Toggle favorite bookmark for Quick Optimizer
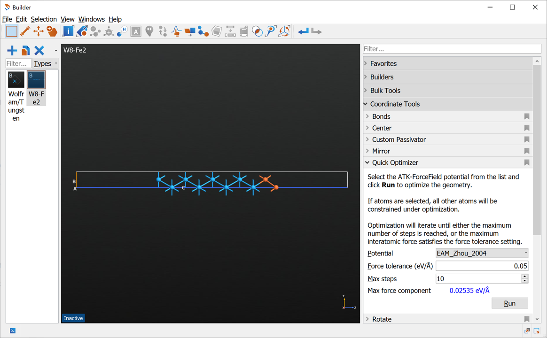547x338 pixels. [527, 163]
